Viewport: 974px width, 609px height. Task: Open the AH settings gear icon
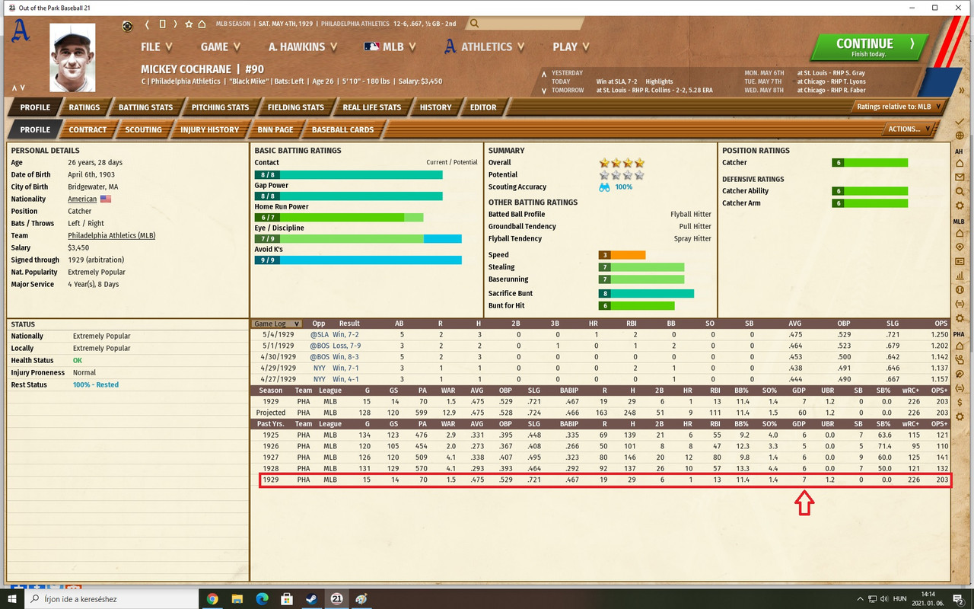click(960, 206)
